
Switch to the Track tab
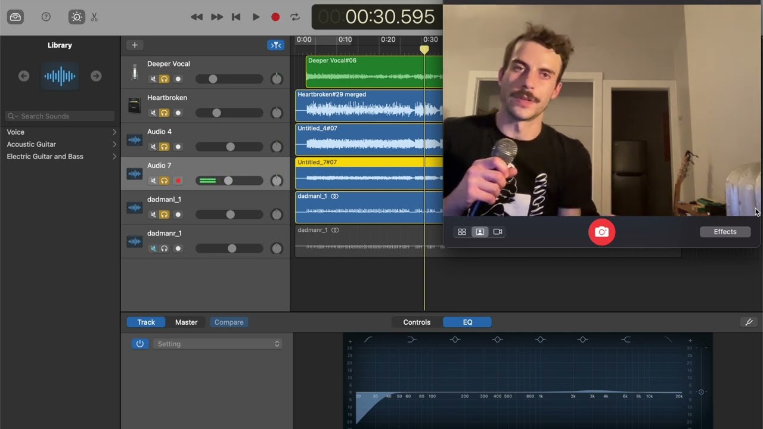[146, 322]
